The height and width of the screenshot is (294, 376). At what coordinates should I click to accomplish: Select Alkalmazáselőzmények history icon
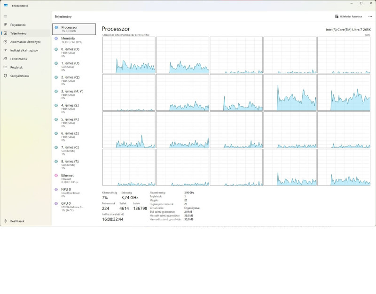(x=5, y=42)
